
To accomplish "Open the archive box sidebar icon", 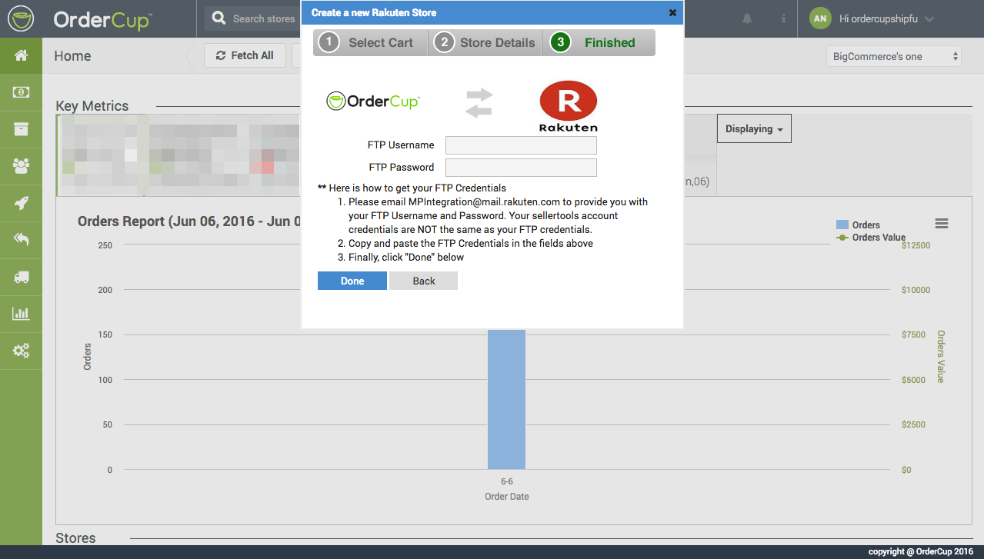I will (x=21, y=129).
